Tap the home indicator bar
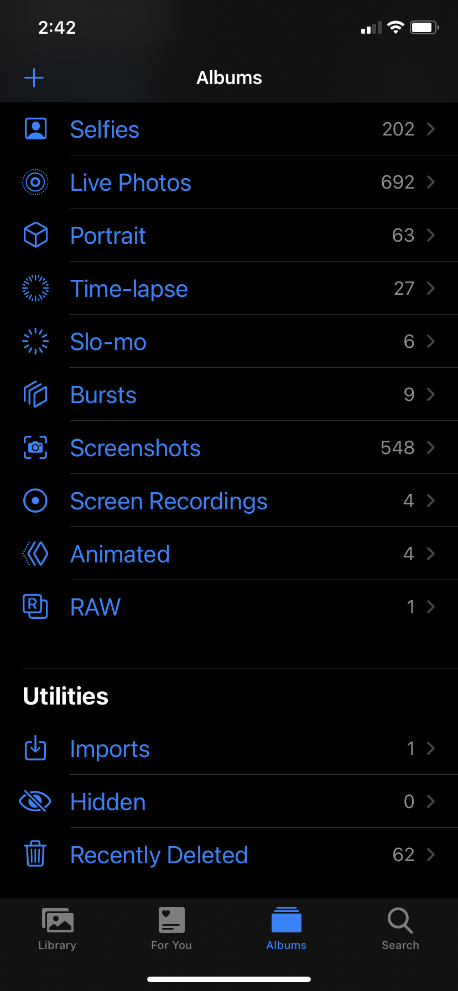458x991 pixels. coord(229,979)
